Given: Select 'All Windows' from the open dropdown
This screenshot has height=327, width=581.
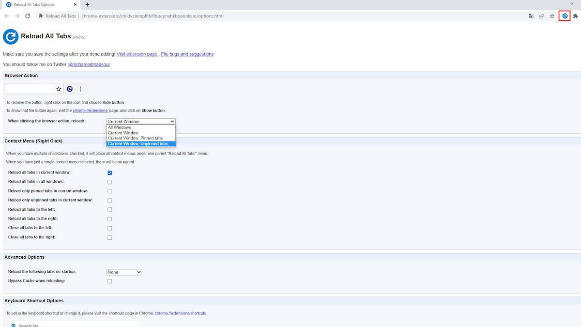Looking at the screenshot, I should (x=119, y=127).
